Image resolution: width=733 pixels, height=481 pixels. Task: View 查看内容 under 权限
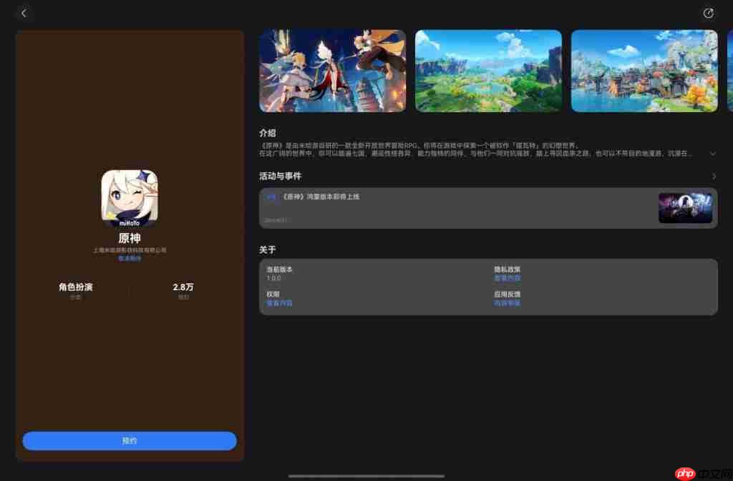pos(279,302)
